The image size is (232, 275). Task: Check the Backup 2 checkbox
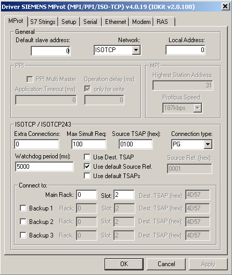(x=23, y=221)
